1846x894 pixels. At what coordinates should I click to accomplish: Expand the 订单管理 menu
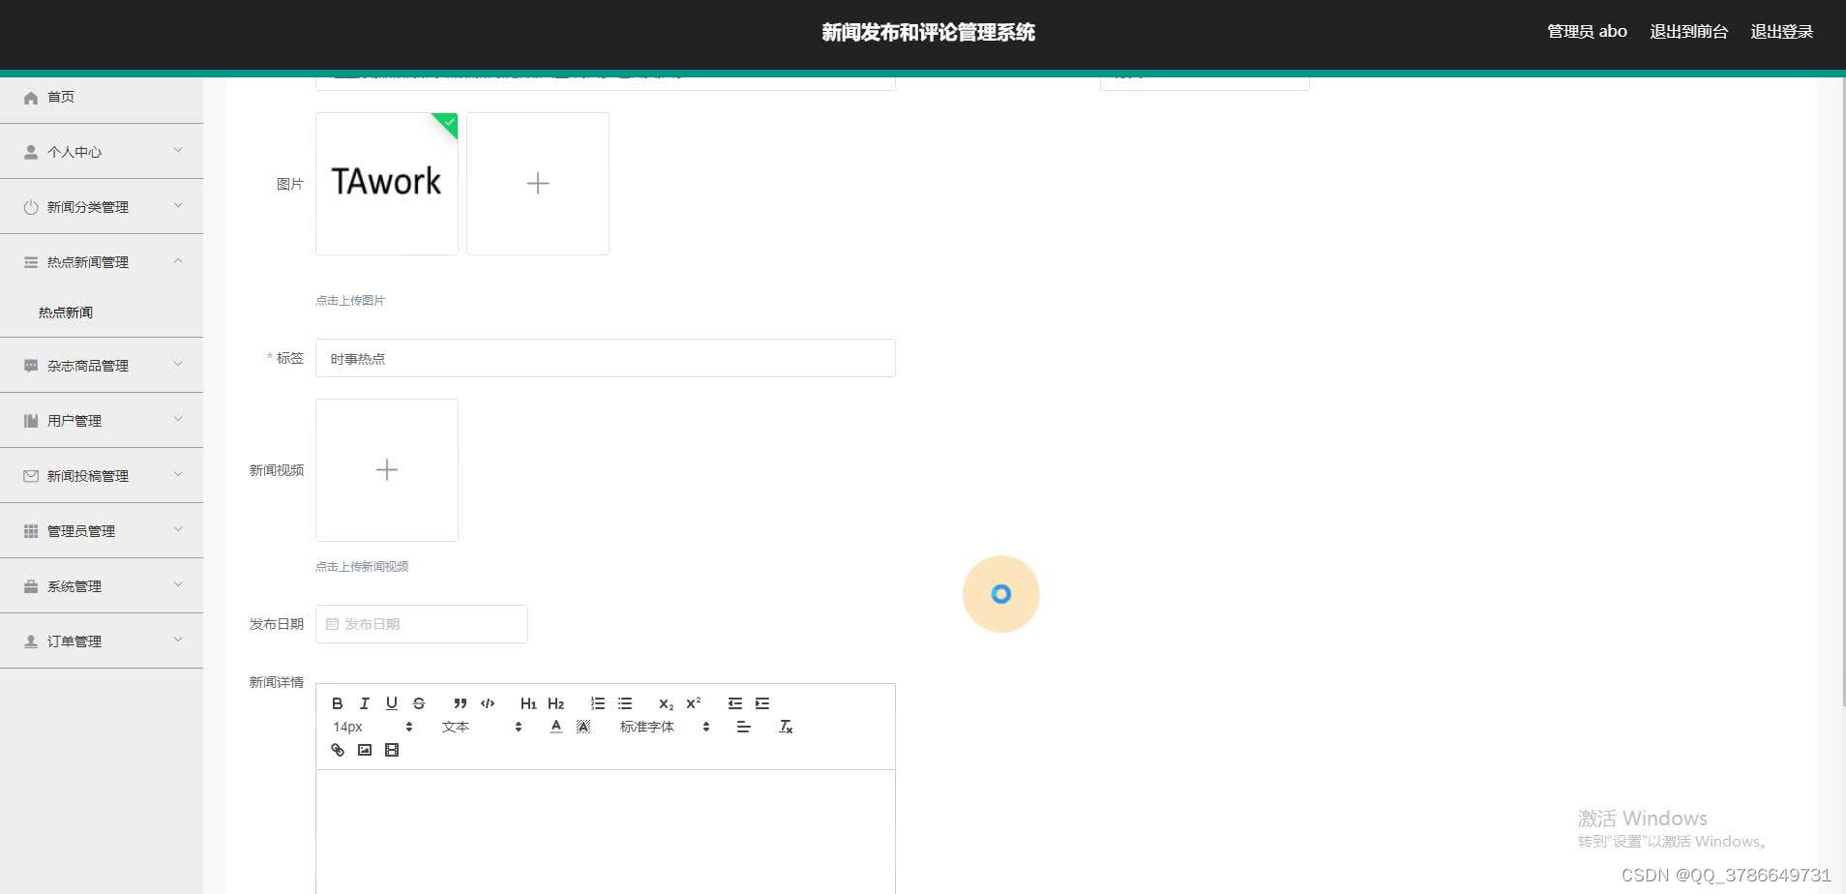[102, 641]
